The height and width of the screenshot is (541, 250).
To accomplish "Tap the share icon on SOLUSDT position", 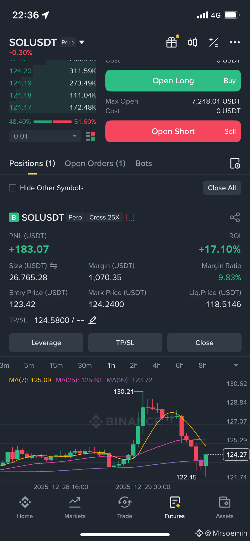I will click(235, 217).
